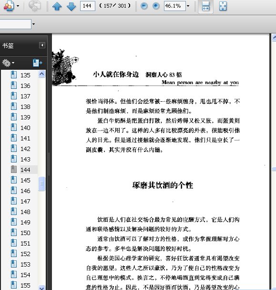This screenshot has height=290, width=276.
Task: Click the heading 琢磨其饮酒的个性
Action: pyautogui.click(x=163, y=185)
